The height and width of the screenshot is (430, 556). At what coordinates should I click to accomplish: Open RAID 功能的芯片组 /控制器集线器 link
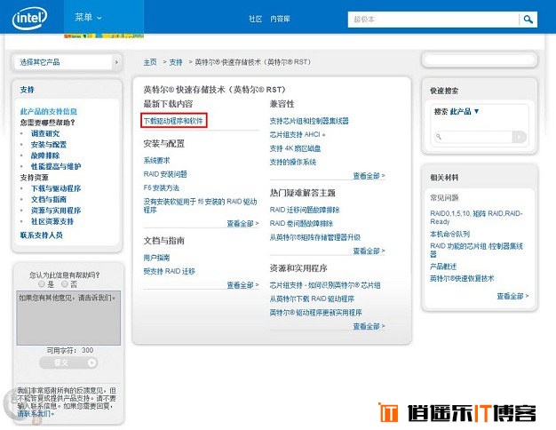pyautogui.click(x=476, y=250)
